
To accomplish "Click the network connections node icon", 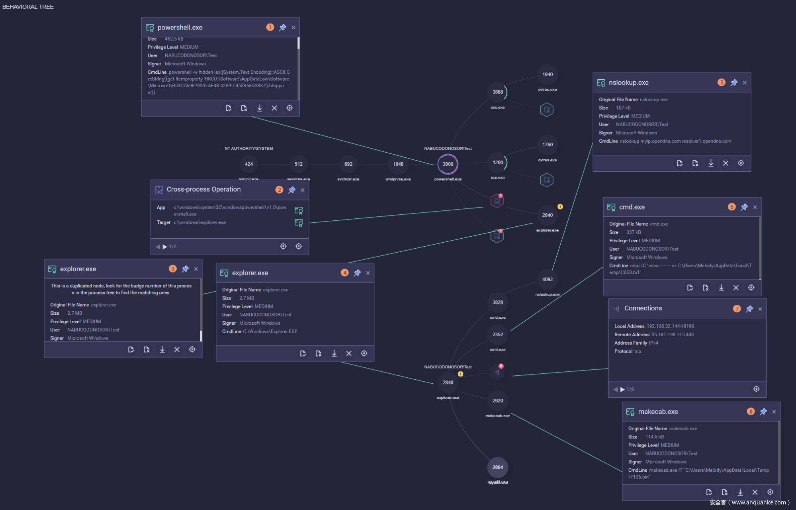I will [x=497, y=372].
